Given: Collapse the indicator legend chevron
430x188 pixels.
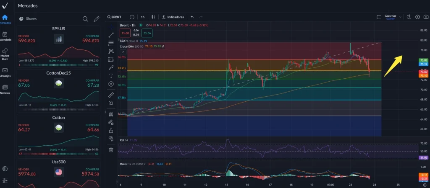Looking at the screenshot, I should (x=123, y=52).
